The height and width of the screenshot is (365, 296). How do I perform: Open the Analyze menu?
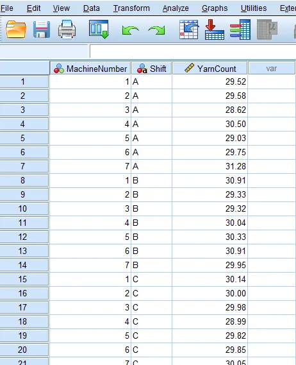[176, 8]
